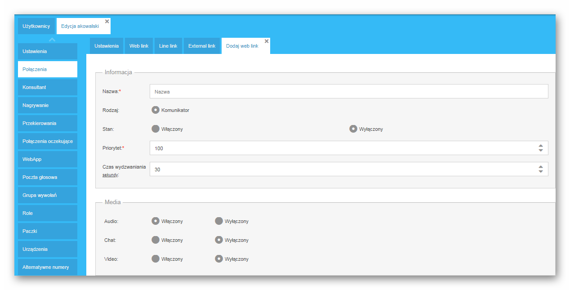
Task: Open WebApp section
Action: (x=48, y=159)
